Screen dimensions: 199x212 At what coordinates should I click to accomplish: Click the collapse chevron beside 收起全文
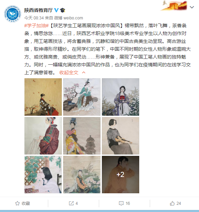[x=84, y=72]
